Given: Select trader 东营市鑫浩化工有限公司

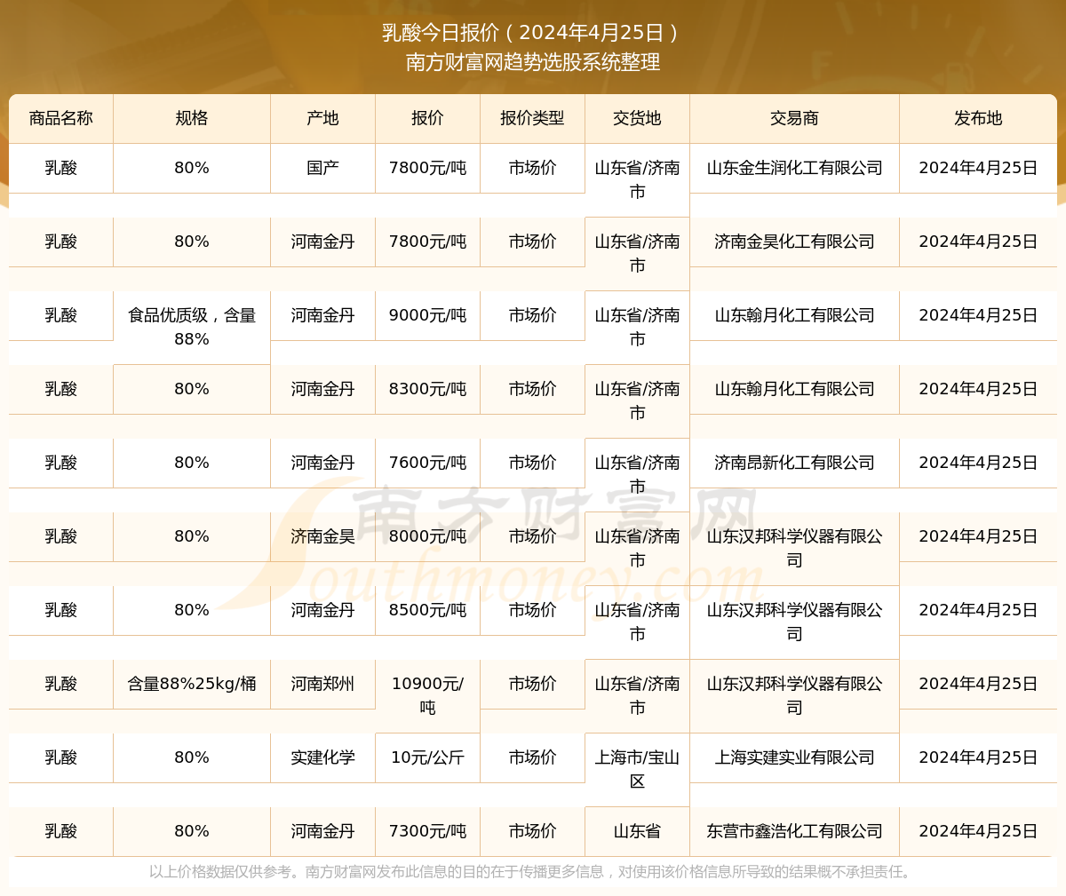Looking at the screenshot, I should [x=794, y=831].
